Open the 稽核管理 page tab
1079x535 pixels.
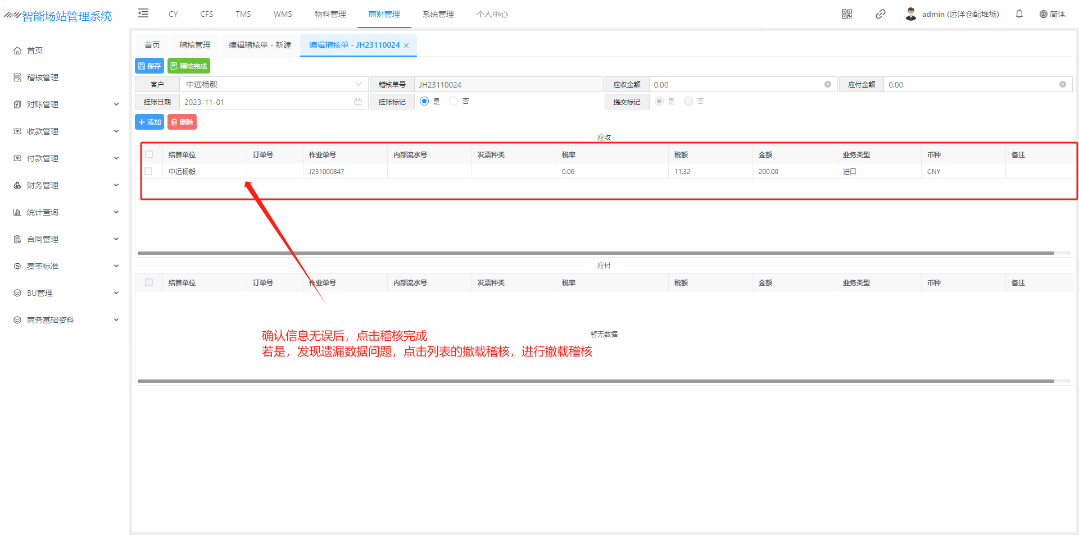click(194, 45)
